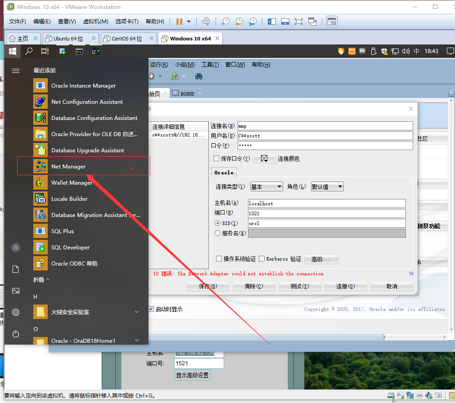
Task: Open dropdown next to SQL worksheet icon
Action: pos(184,76)
